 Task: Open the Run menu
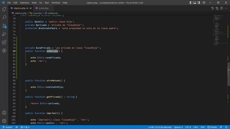tap(47, 3)
